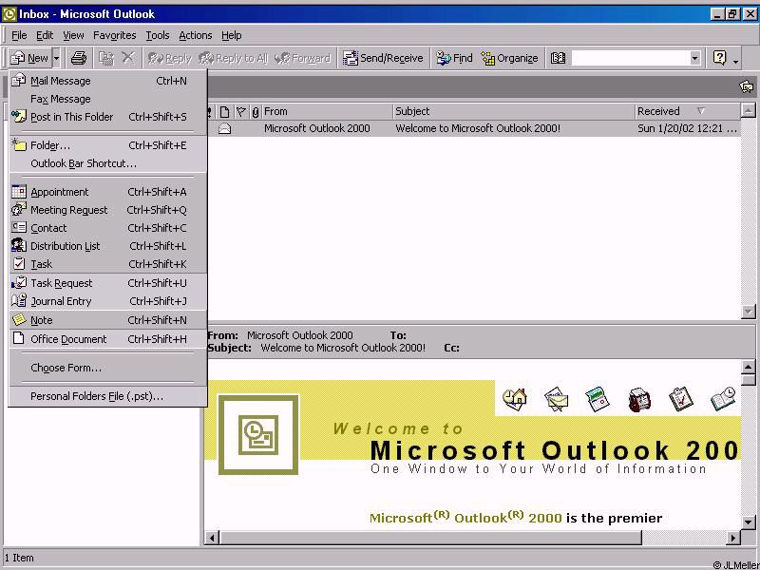This screenshot has width=760, height=570.
Task: Sort messages by From column header
Action: [x=327, y=111]
